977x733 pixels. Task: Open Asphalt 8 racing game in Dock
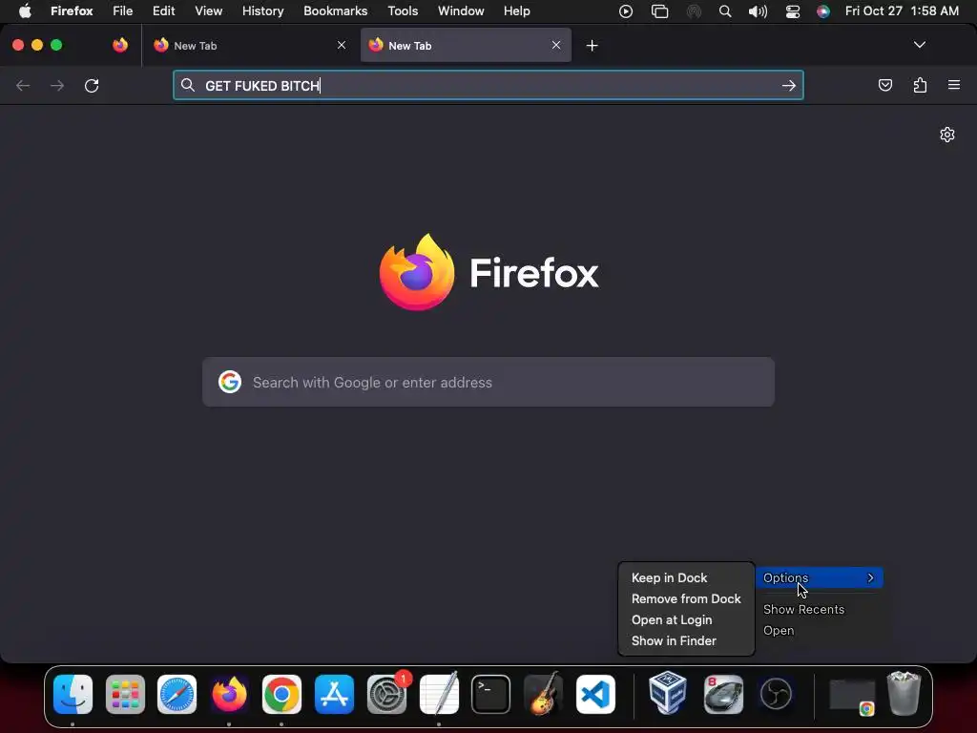click(723, 694)
